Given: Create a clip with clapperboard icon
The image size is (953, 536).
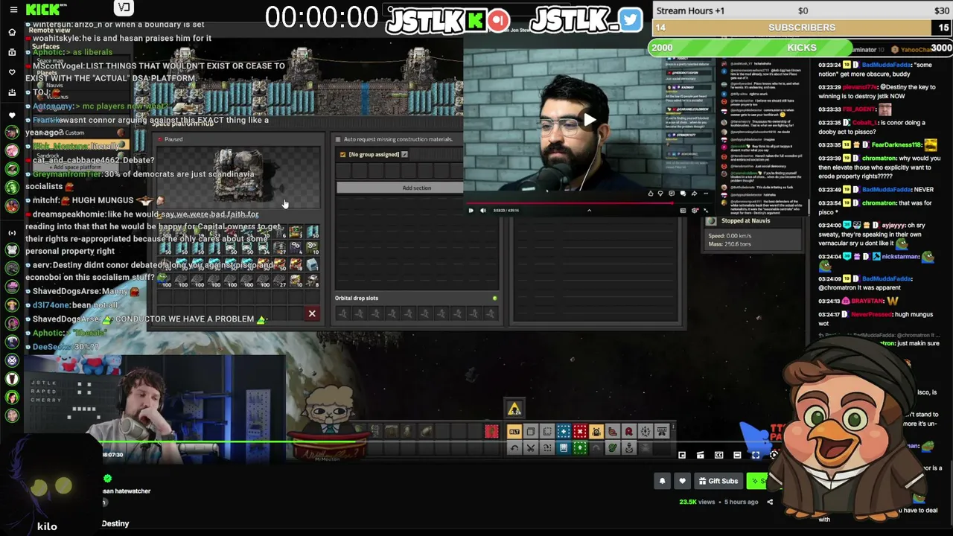Looking at the screenshot, I should click(701, 455).
